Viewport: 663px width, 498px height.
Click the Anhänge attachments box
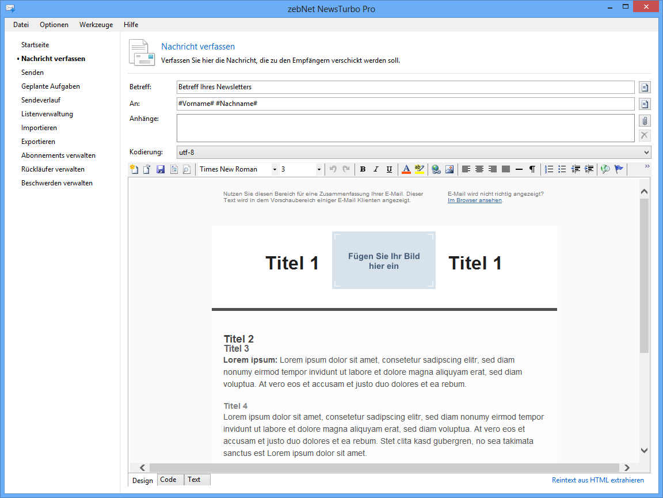[x=406, y=128]
